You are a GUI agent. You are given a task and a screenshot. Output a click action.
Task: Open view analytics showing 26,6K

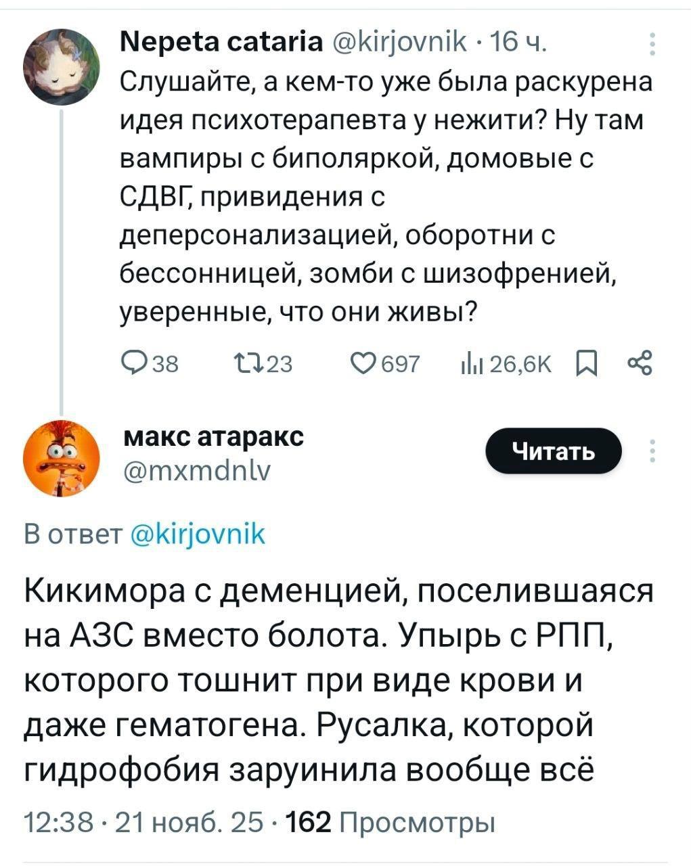(x=470, y=364)
